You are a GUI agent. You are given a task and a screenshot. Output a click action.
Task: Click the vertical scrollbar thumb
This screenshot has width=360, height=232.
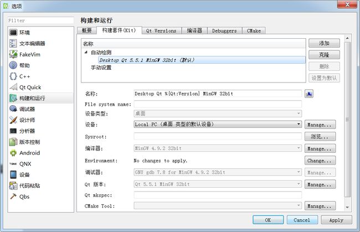[x=347, y=120]
